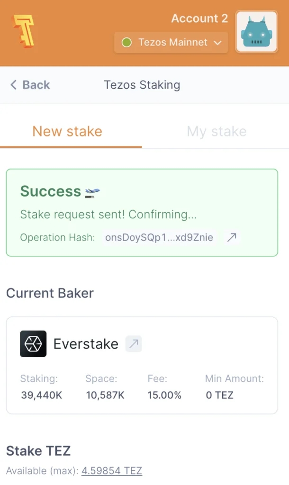
Task: Click the chevron in network dropdown
Action: [217, 43]
